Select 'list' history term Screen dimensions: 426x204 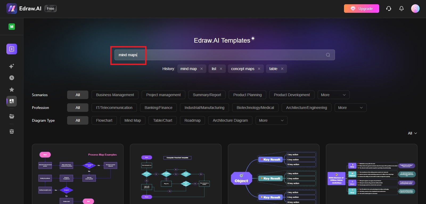[214, 69]
